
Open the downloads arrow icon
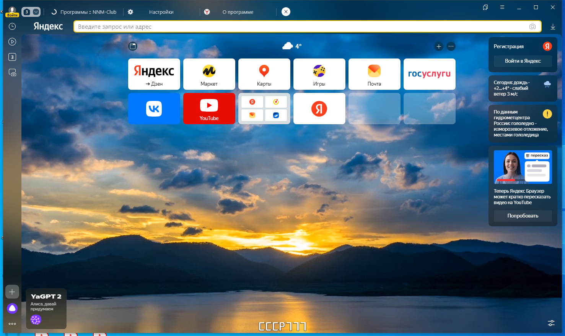tap(553, 27)
